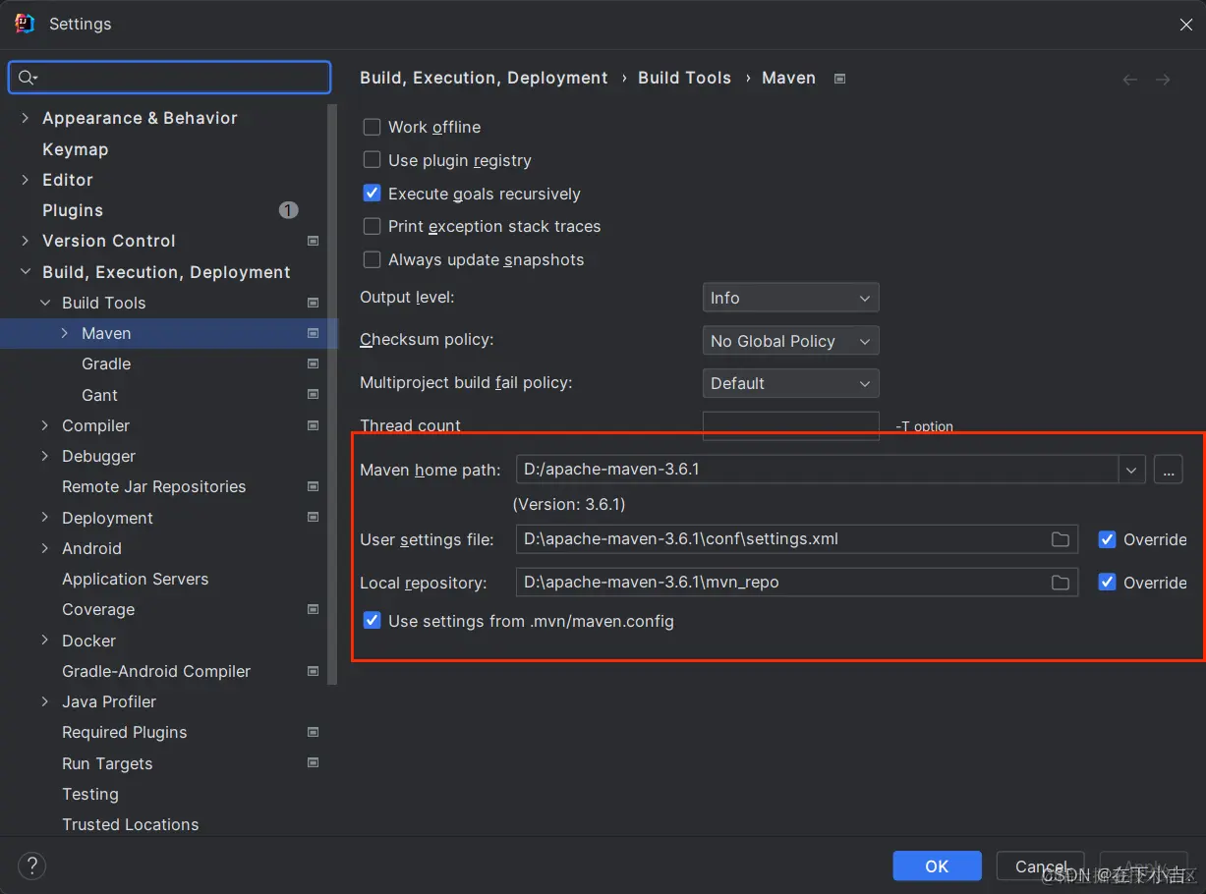Expand Appearance & Behavior tree node

[25, 118]
